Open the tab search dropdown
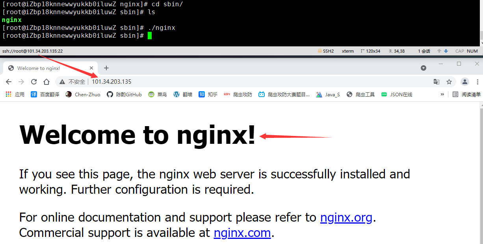483x244 pixels. [x=424, y=68]
